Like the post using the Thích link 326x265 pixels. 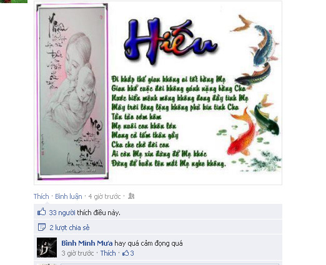[41, 196]
